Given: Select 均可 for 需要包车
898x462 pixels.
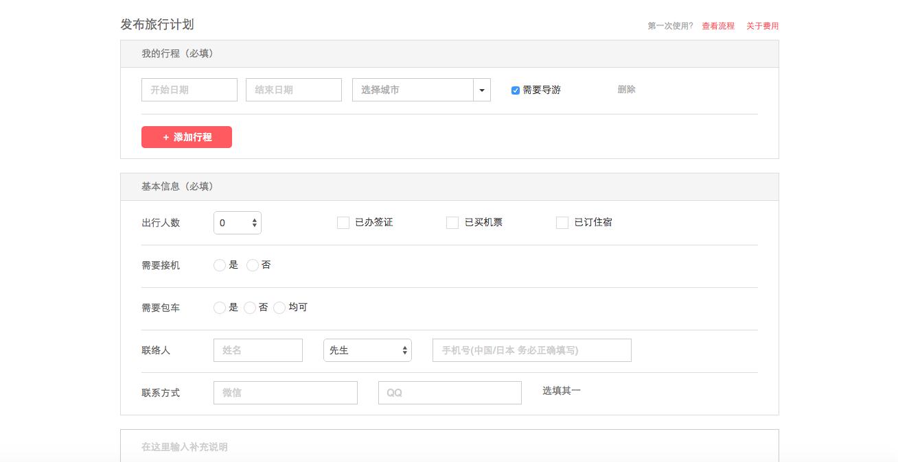Looking at the screenshot, I should [x=279, y=308].
